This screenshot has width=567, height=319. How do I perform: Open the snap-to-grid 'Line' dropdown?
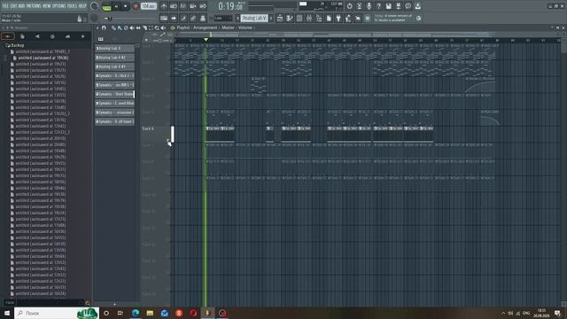click(x=222, y=18)
